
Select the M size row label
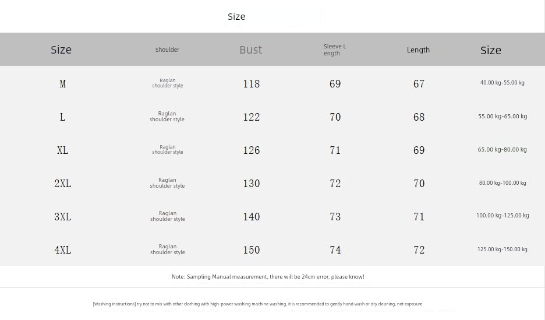[x=62, y=84]
